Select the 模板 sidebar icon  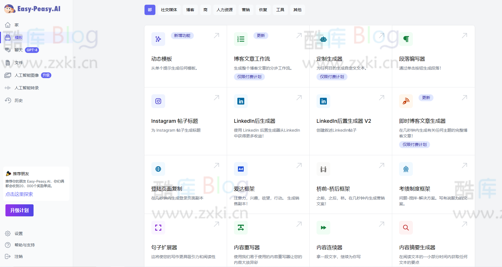tap(8, 37)
